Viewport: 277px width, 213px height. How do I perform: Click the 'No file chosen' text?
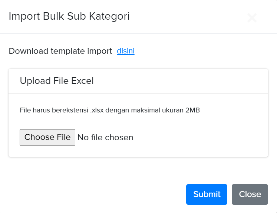[x=105, y=138]
